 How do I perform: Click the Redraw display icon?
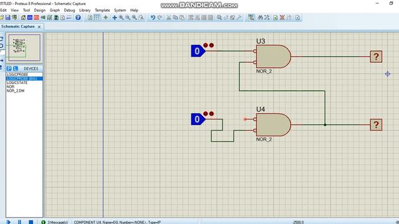pos(90,17)
